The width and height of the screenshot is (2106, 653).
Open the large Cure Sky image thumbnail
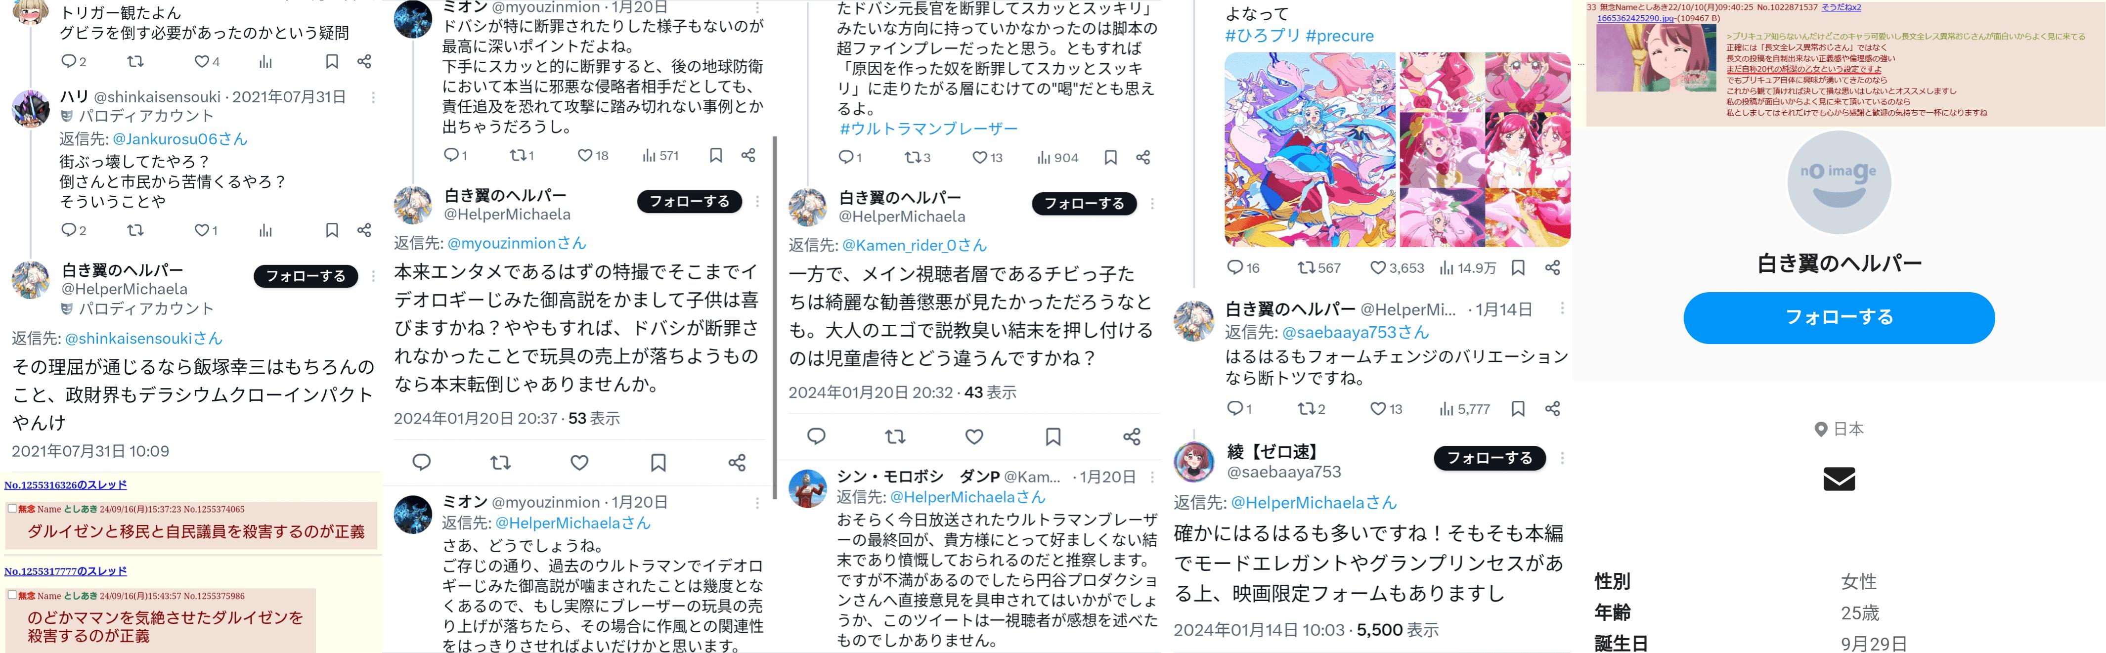[x=1310, y=150]
